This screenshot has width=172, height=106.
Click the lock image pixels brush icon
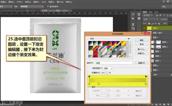coord(153,23)
